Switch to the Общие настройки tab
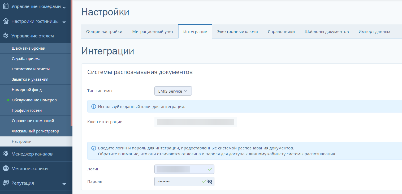Image resolution: width=402 pixels, height=194 pixels. [104, 32]
